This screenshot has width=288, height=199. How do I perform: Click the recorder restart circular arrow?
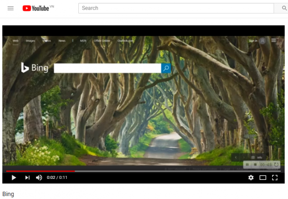276,165
